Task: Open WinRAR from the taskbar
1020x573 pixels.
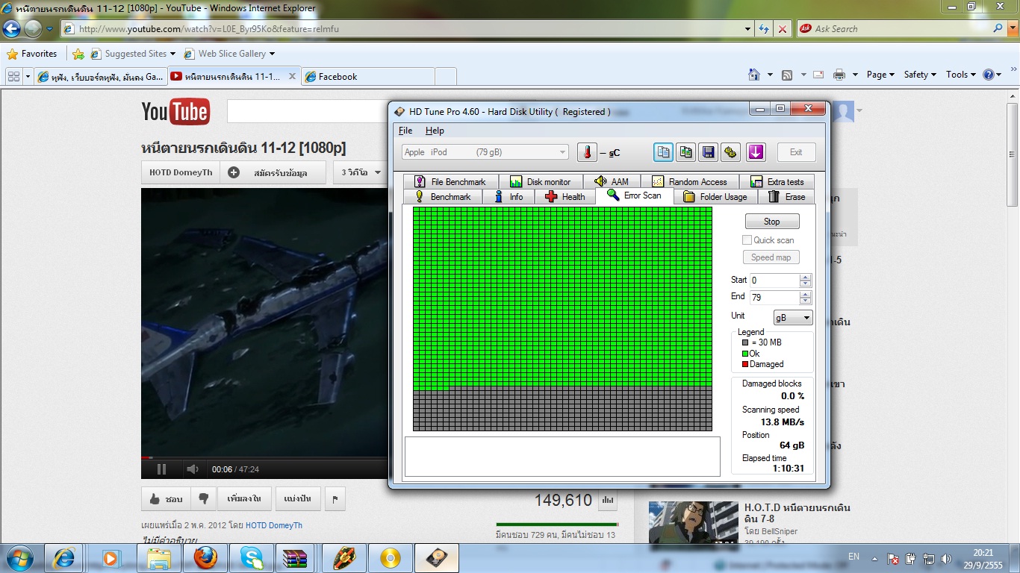Action: tap(295, 558)
